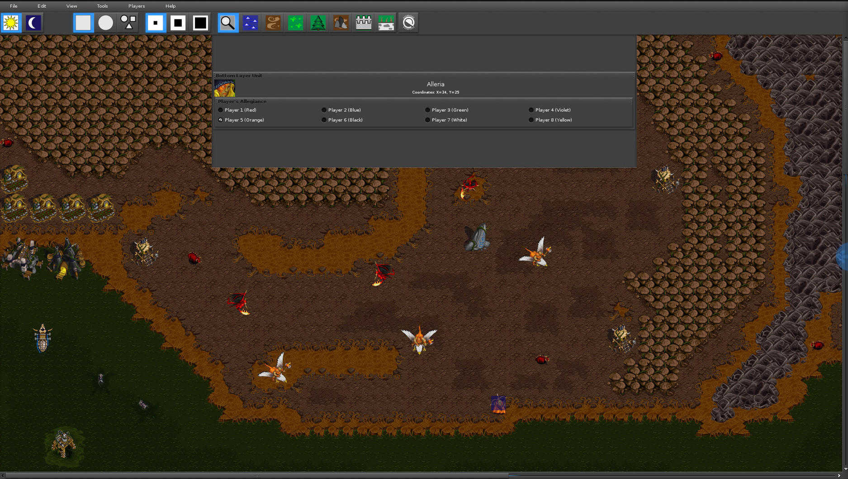Activate the magnifier select tool
Viewport: 848px width, 479px height.
[228, 23]
